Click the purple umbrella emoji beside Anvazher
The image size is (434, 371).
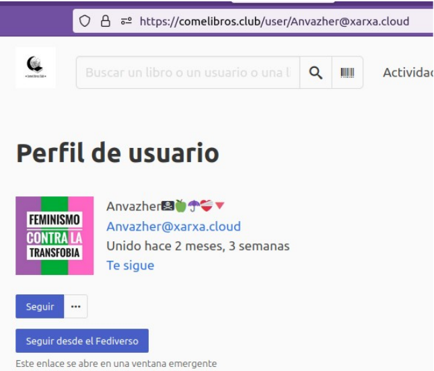click(x=194, y=206)
